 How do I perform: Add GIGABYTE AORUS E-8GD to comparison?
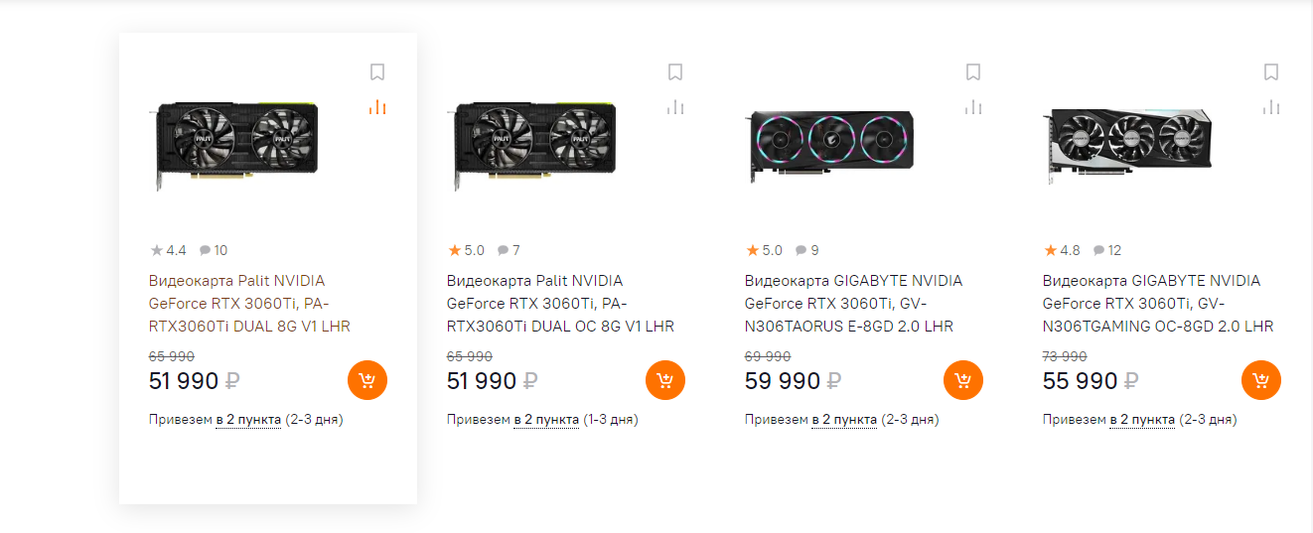pyautogui.click(x=973, y=107)
